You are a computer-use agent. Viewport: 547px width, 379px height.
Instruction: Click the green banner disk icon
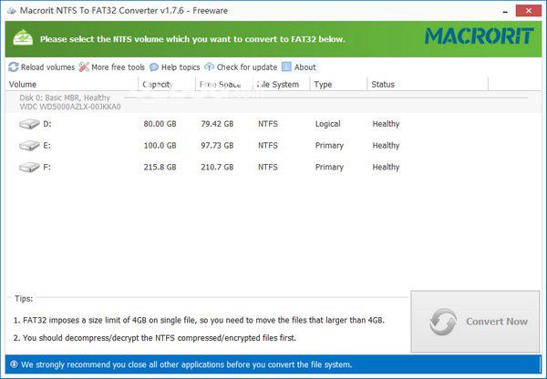click(23, 37)
